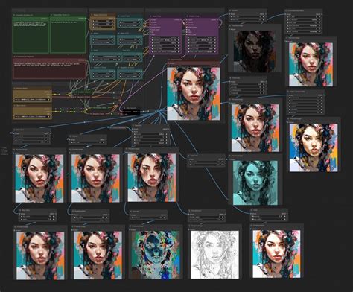Image resolution: width=353 pixels, height=292 pixels.
Task: Collapse the dark red prompt node via title dot
Action: (x=14, y=57)
